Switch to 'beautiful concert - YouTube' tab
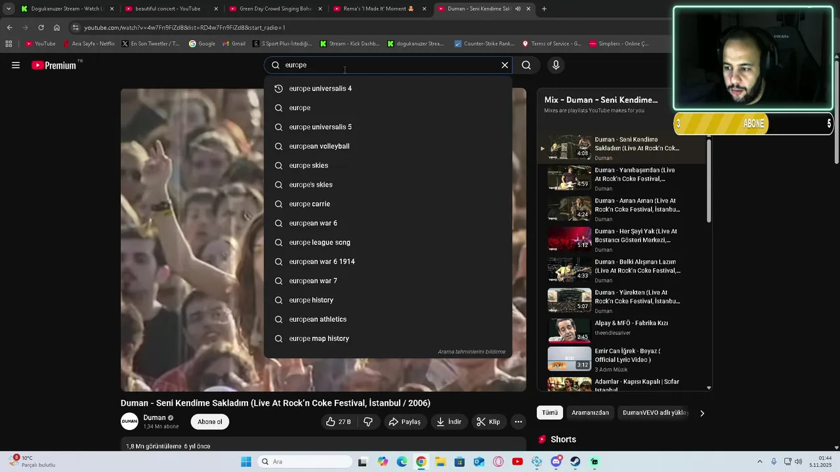The width and height of the screenshot is (840, 472). 170,9
